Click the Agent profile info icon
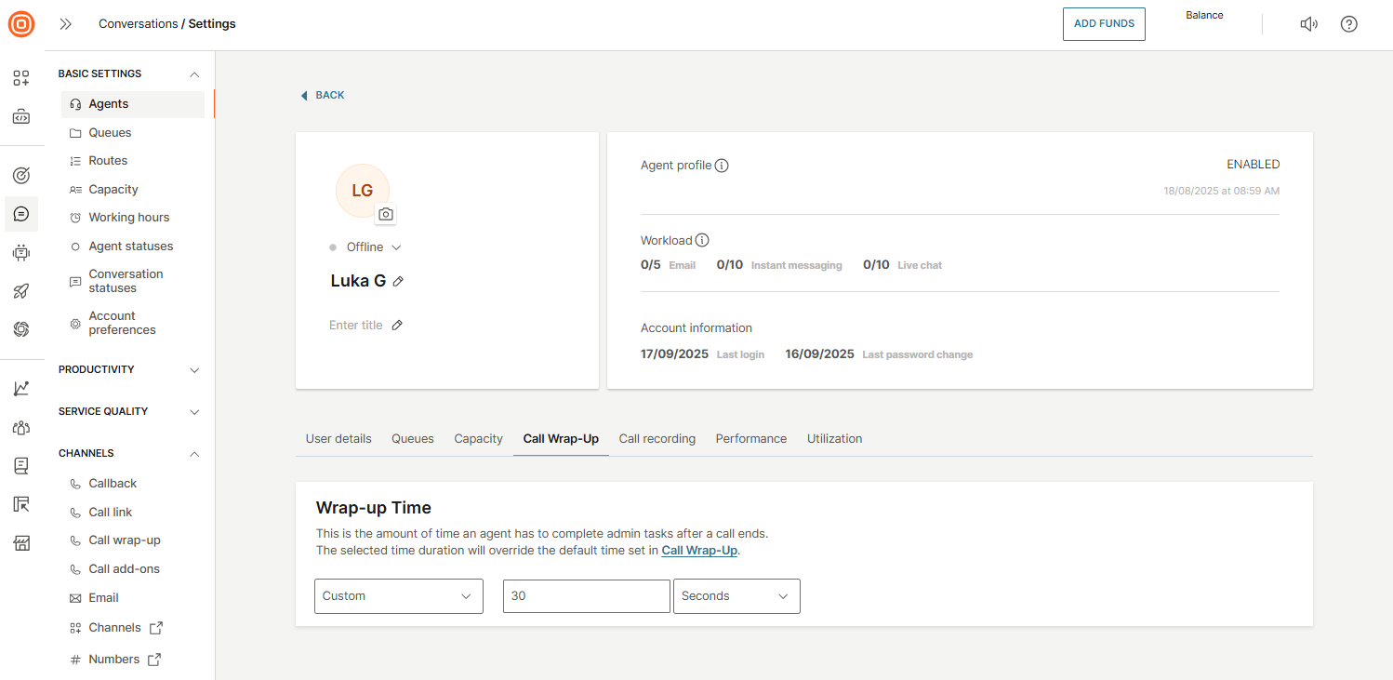 tap(722, 166)
